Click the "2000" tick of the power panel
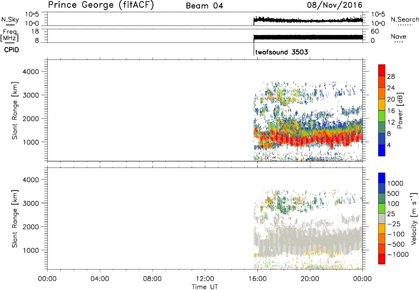The image size is (419, 290). point(30,118)
